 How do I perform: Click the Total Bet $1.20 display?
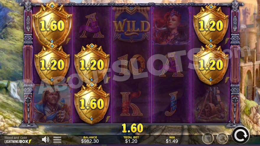tap(131, 140)
